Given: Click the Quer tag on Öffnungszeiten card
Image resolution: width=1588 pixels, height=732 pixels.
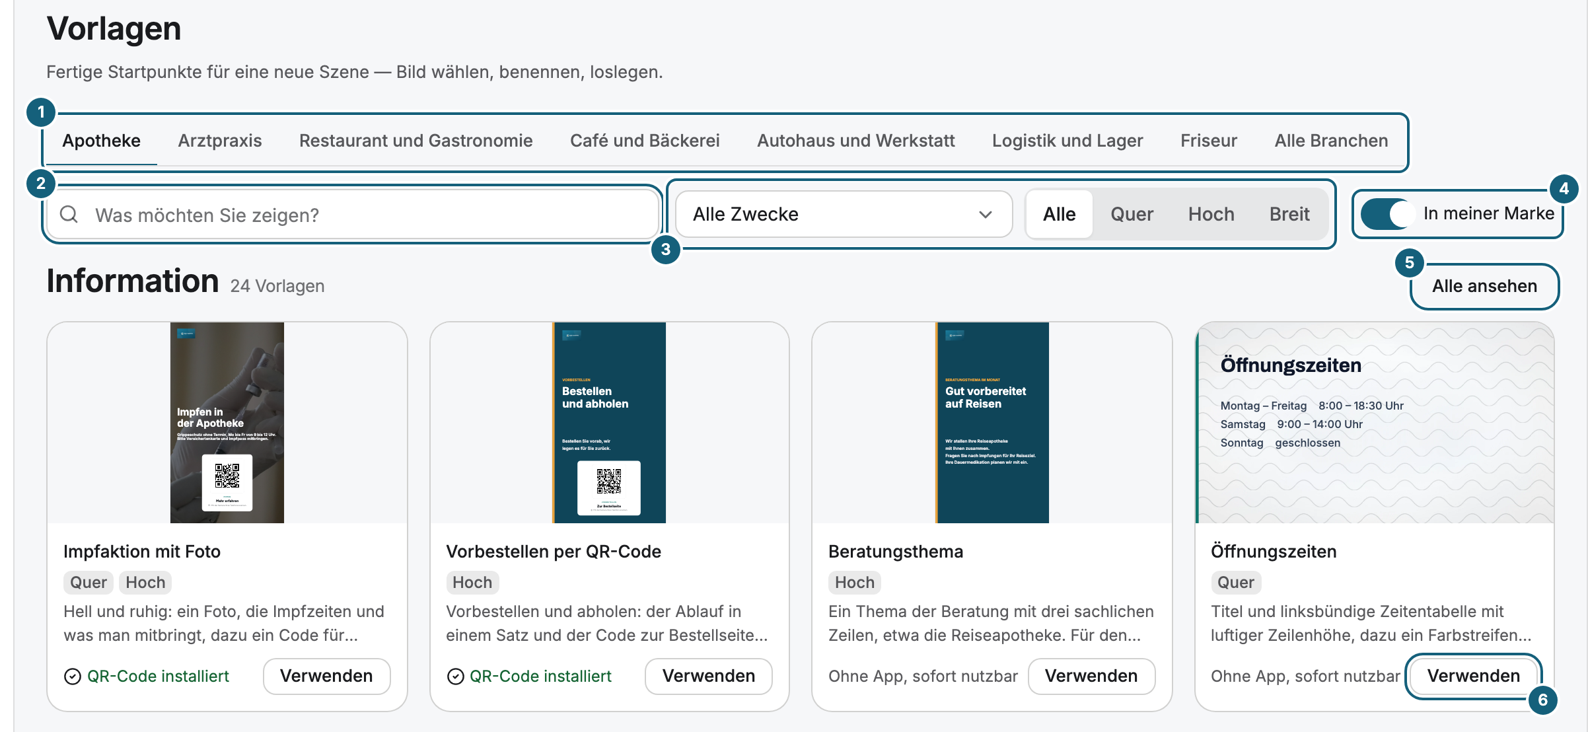Looking at the screenshot, I should 1236,582.
